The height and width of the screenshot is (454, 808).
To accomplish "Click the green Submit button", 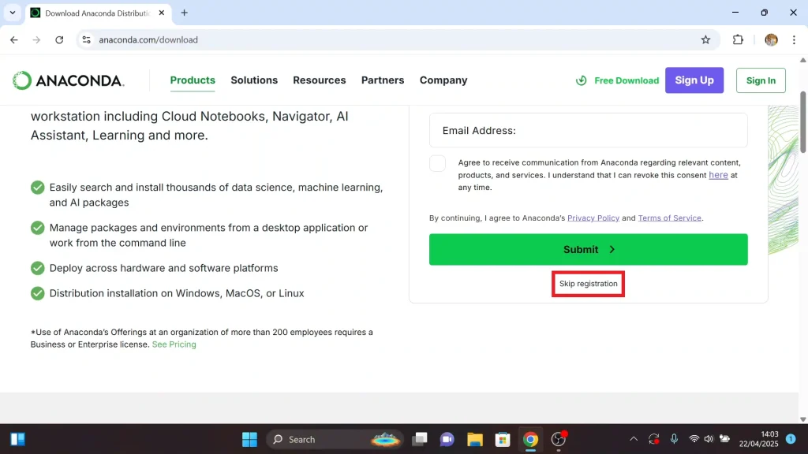I will (588, 250).
